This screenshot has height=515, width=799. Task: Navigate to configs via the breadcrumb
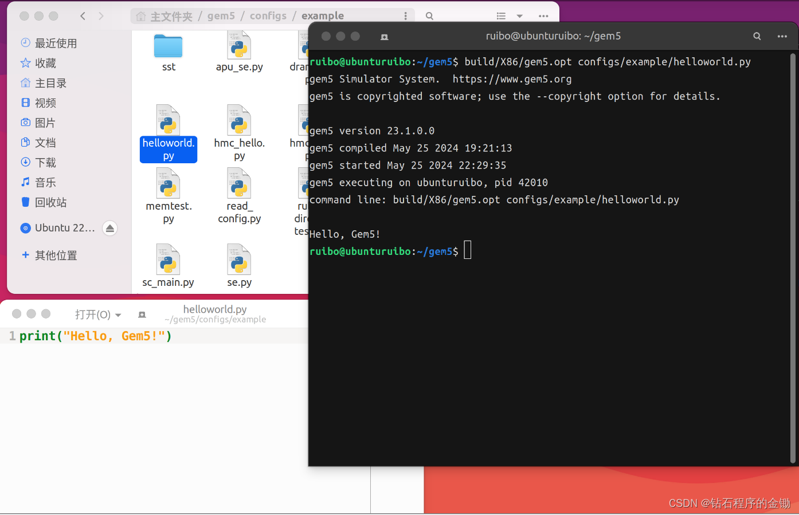click(x=268, y=15)
